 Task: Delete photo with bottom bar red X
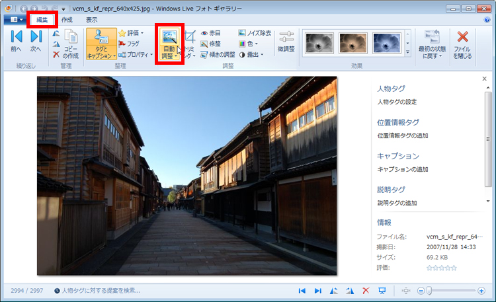[x=366, y=291]
